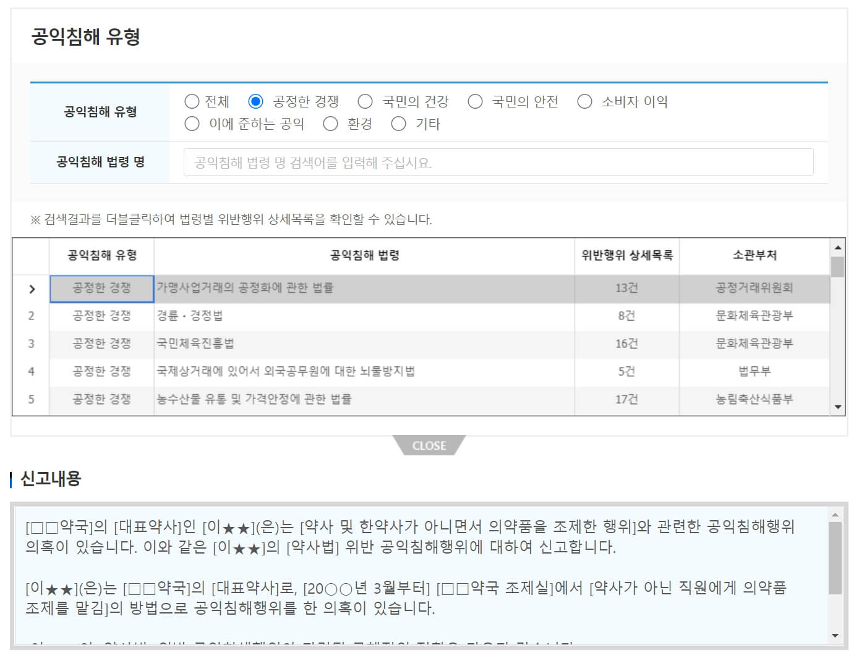Screen dimensions: 859x666
Task: Select the 국민체육진흥법 table row
Action: [x=365, y=344]
